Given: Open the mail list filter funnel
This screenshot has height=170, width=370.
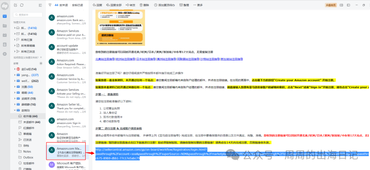Looking at the screenshot, I should [50, 5].
